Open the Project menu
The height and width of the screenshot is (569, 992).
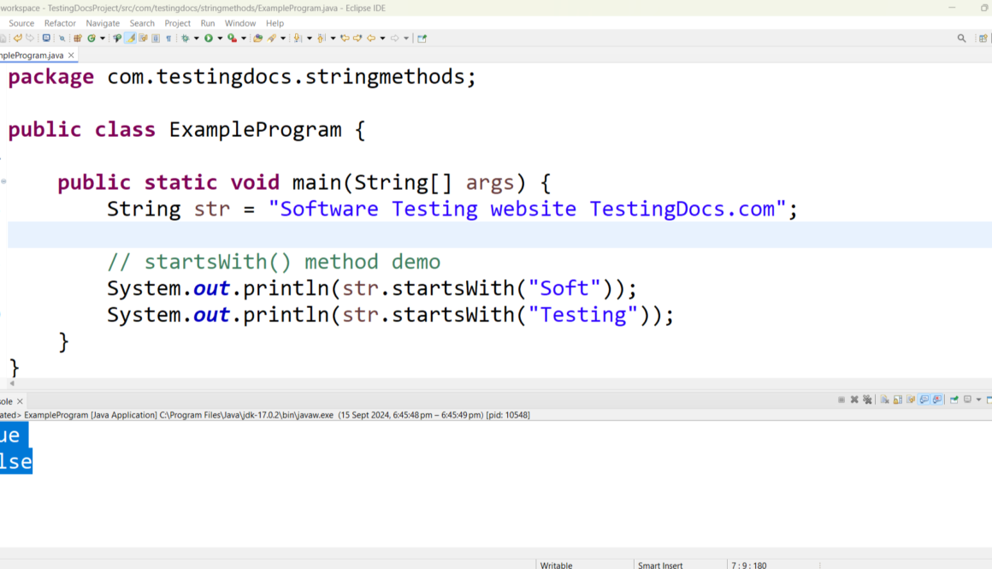click(x=177, y=23)
